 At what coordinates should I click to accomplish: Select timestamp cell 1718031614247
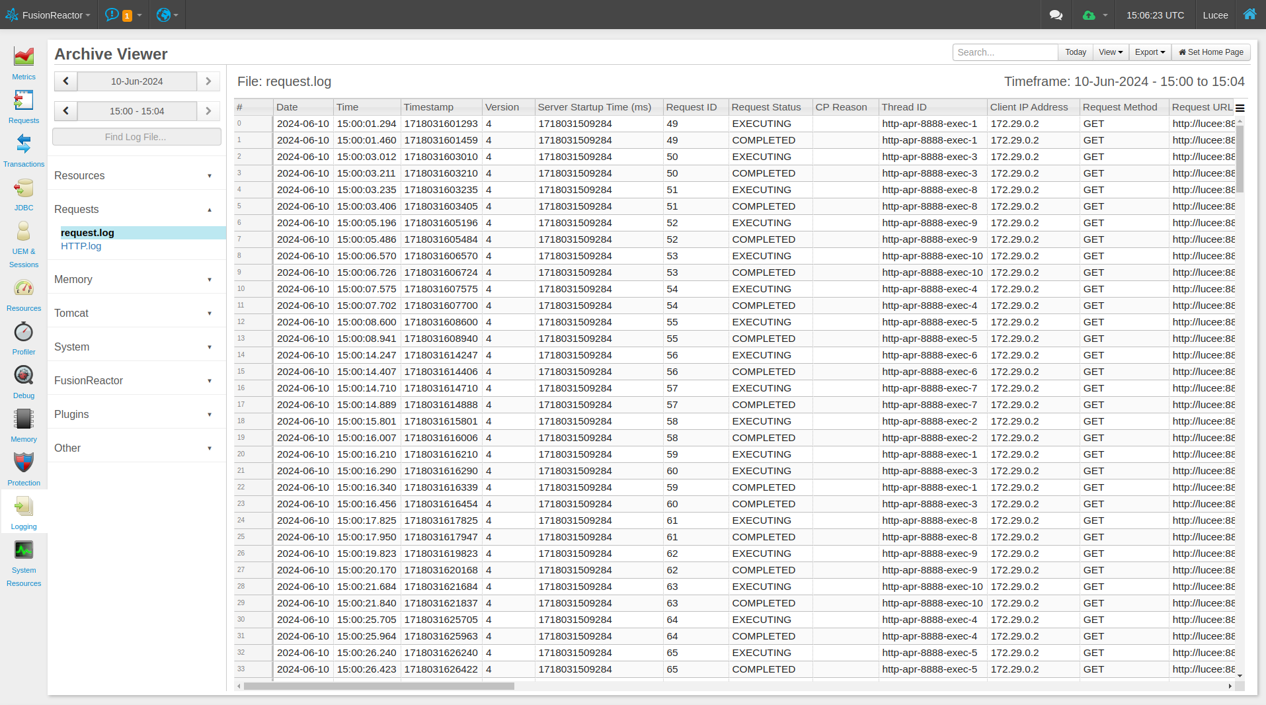[x=441, y=355]
